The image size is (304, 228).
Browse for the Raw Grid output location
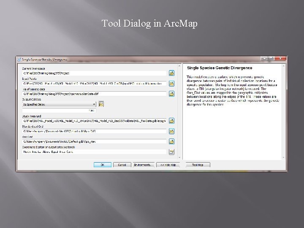171,141
